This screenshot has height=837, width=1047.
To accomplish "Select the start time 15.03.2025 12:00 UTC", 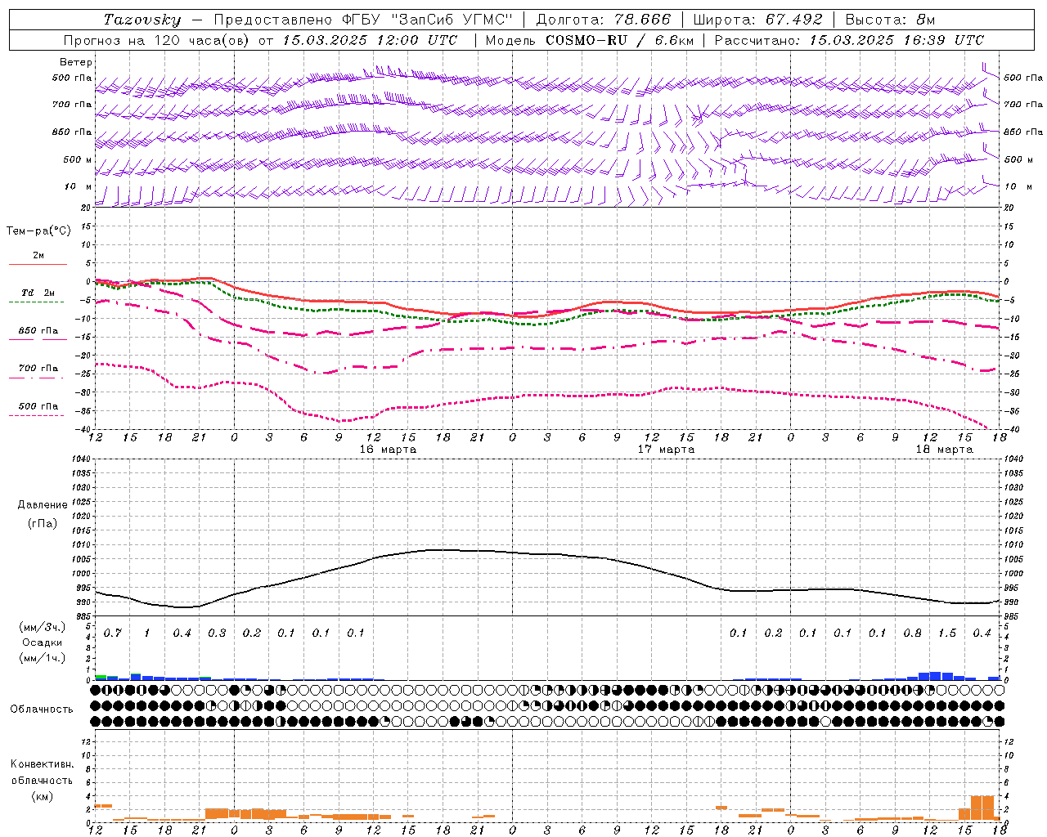I will click(370, 40).
